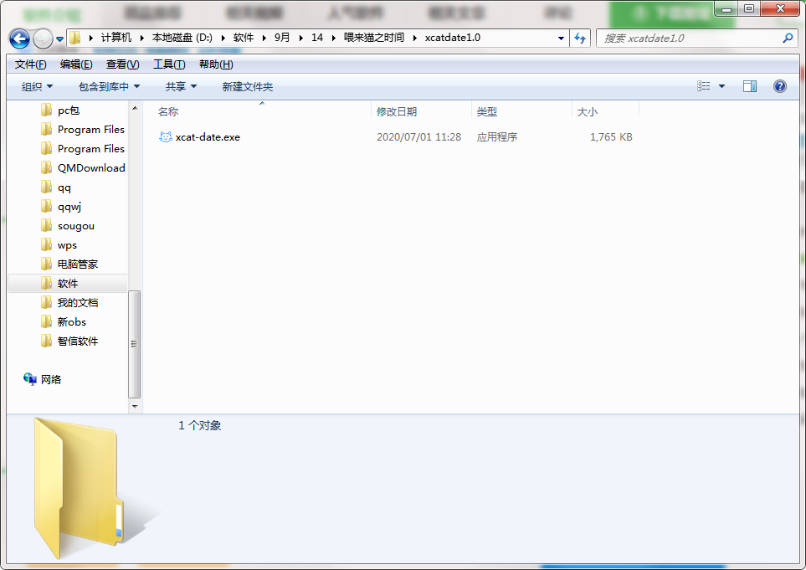
Task: Click the 网络 network icon
Action: point(30,379)
